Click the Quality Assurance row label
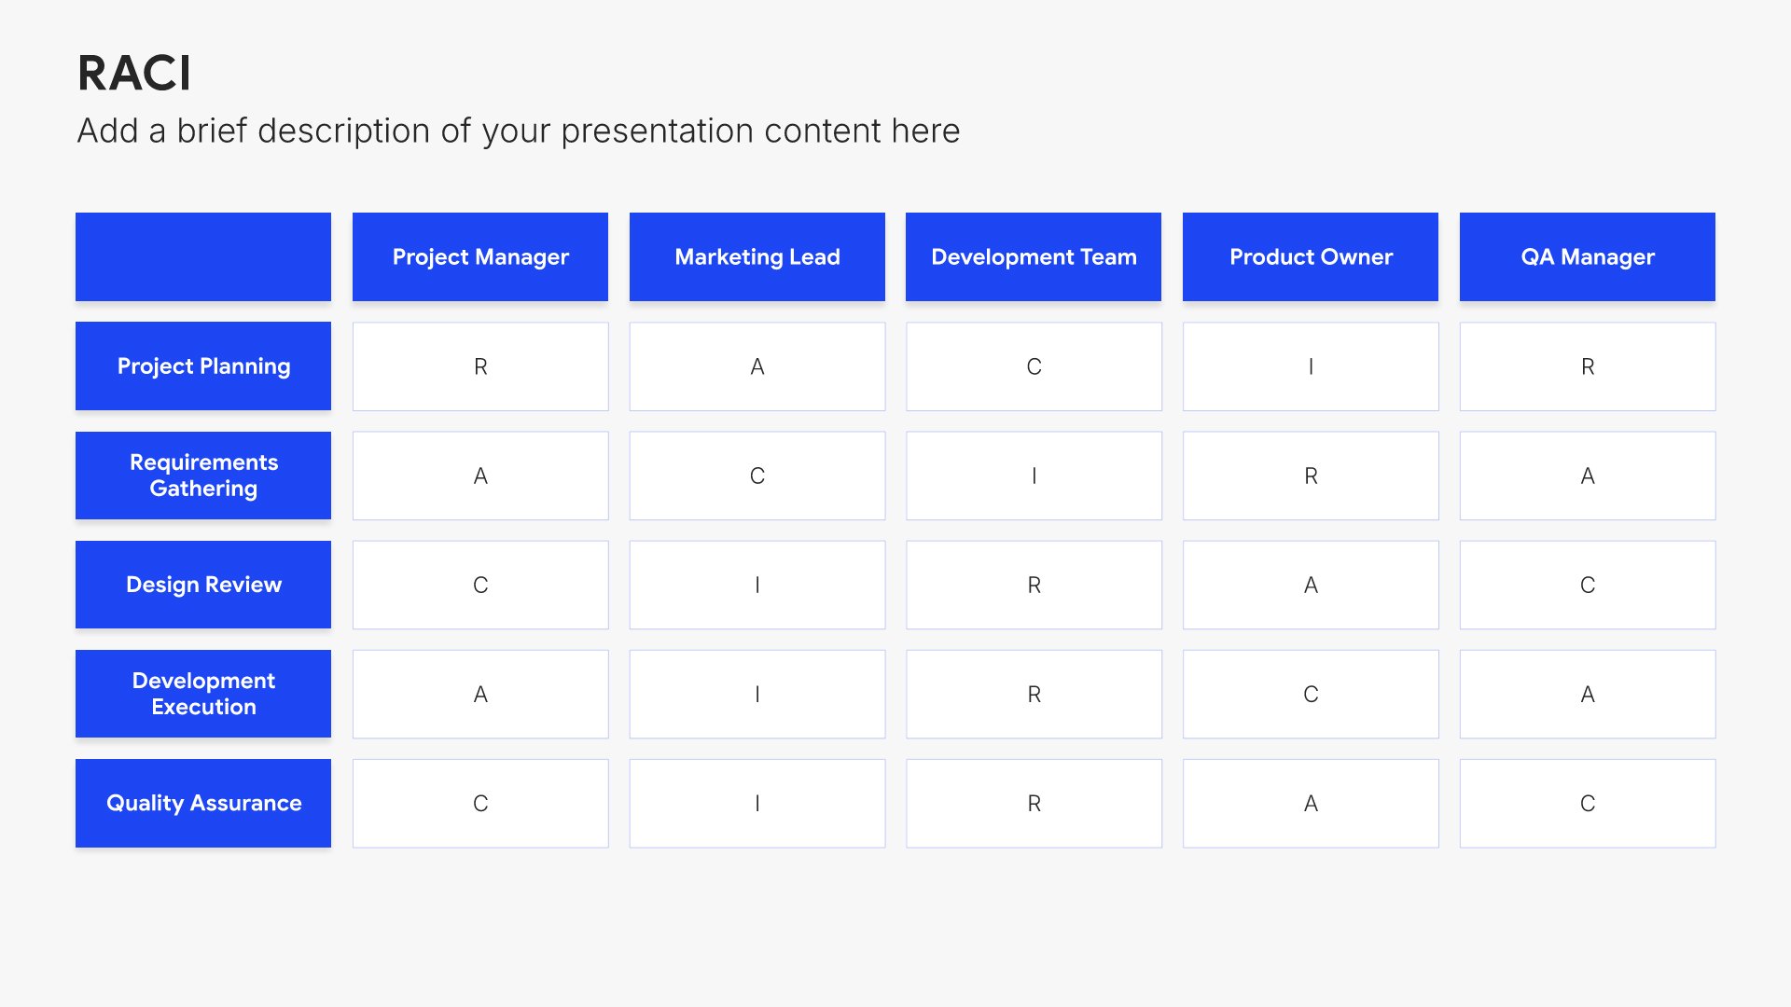Viewport: 1791px width, 1007px height. tap(203, 803)
